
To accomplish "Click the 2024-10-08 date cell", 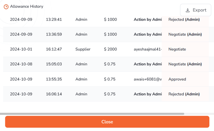I will 21,64.
